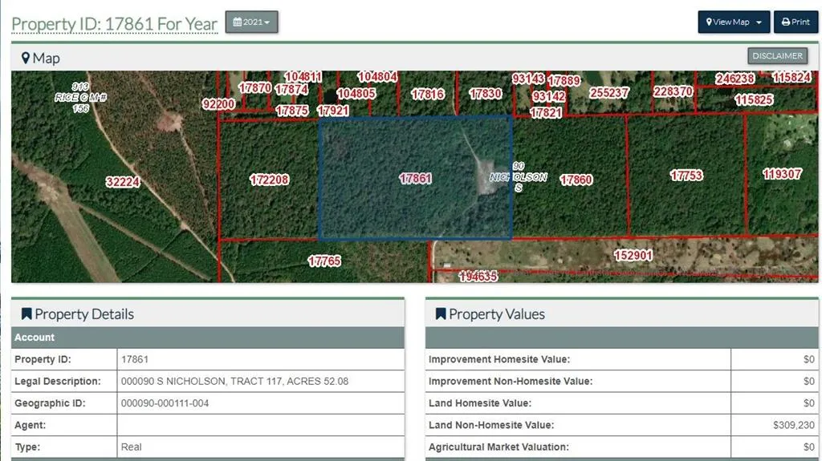The image size is (822, 461).
Task: Click the map pin icon beside Map heading
Action: (26, 58)
